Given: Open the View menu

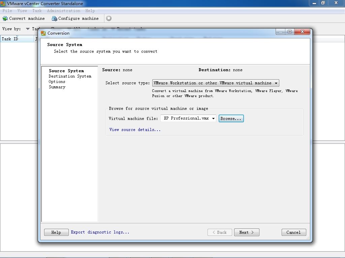Looking at the screenshot, I should coord(22,11).
